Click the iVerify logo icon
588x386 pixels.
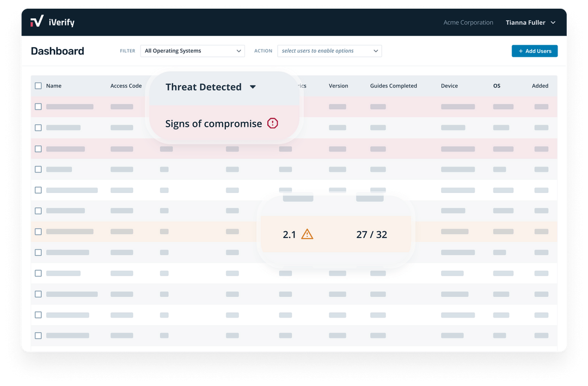pos(37,21)
